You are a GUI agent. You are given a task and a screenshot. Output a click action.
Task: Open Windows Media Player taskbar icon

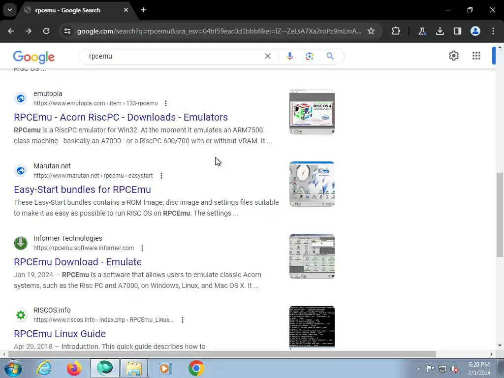coord(164,368)
